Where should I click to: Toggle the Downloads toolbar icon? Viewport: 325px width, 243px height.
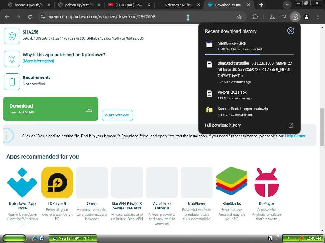click(x=295, y=17)
